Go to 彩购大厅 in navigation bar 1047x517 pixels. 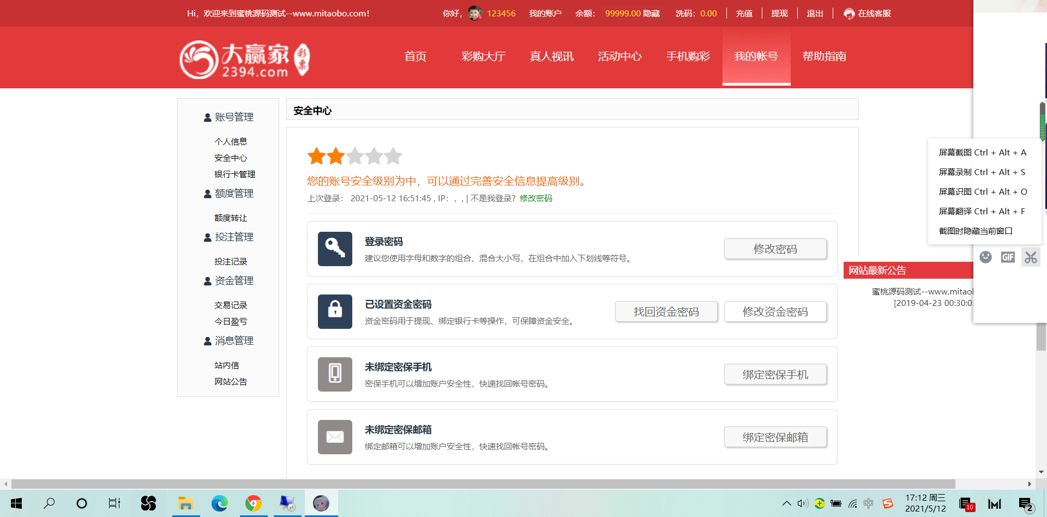(483, 57)
